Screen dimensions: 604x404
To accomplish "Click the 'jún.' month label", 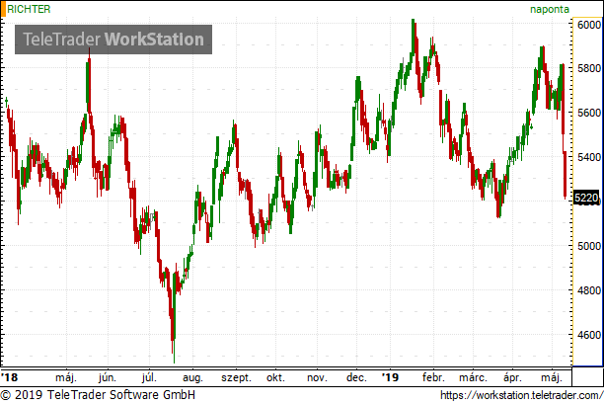I will [x=108, y=377].
